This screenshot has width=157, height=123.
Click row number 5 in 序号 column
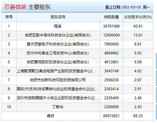(x=9, y=62)
